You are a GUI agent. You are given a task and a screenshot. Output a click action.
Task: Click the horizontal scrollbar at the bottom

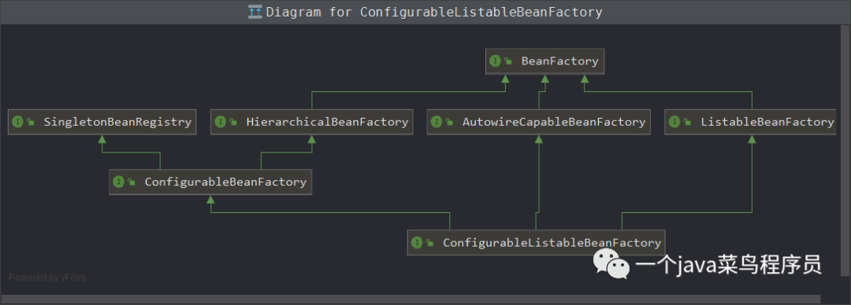tap(411, 299)
